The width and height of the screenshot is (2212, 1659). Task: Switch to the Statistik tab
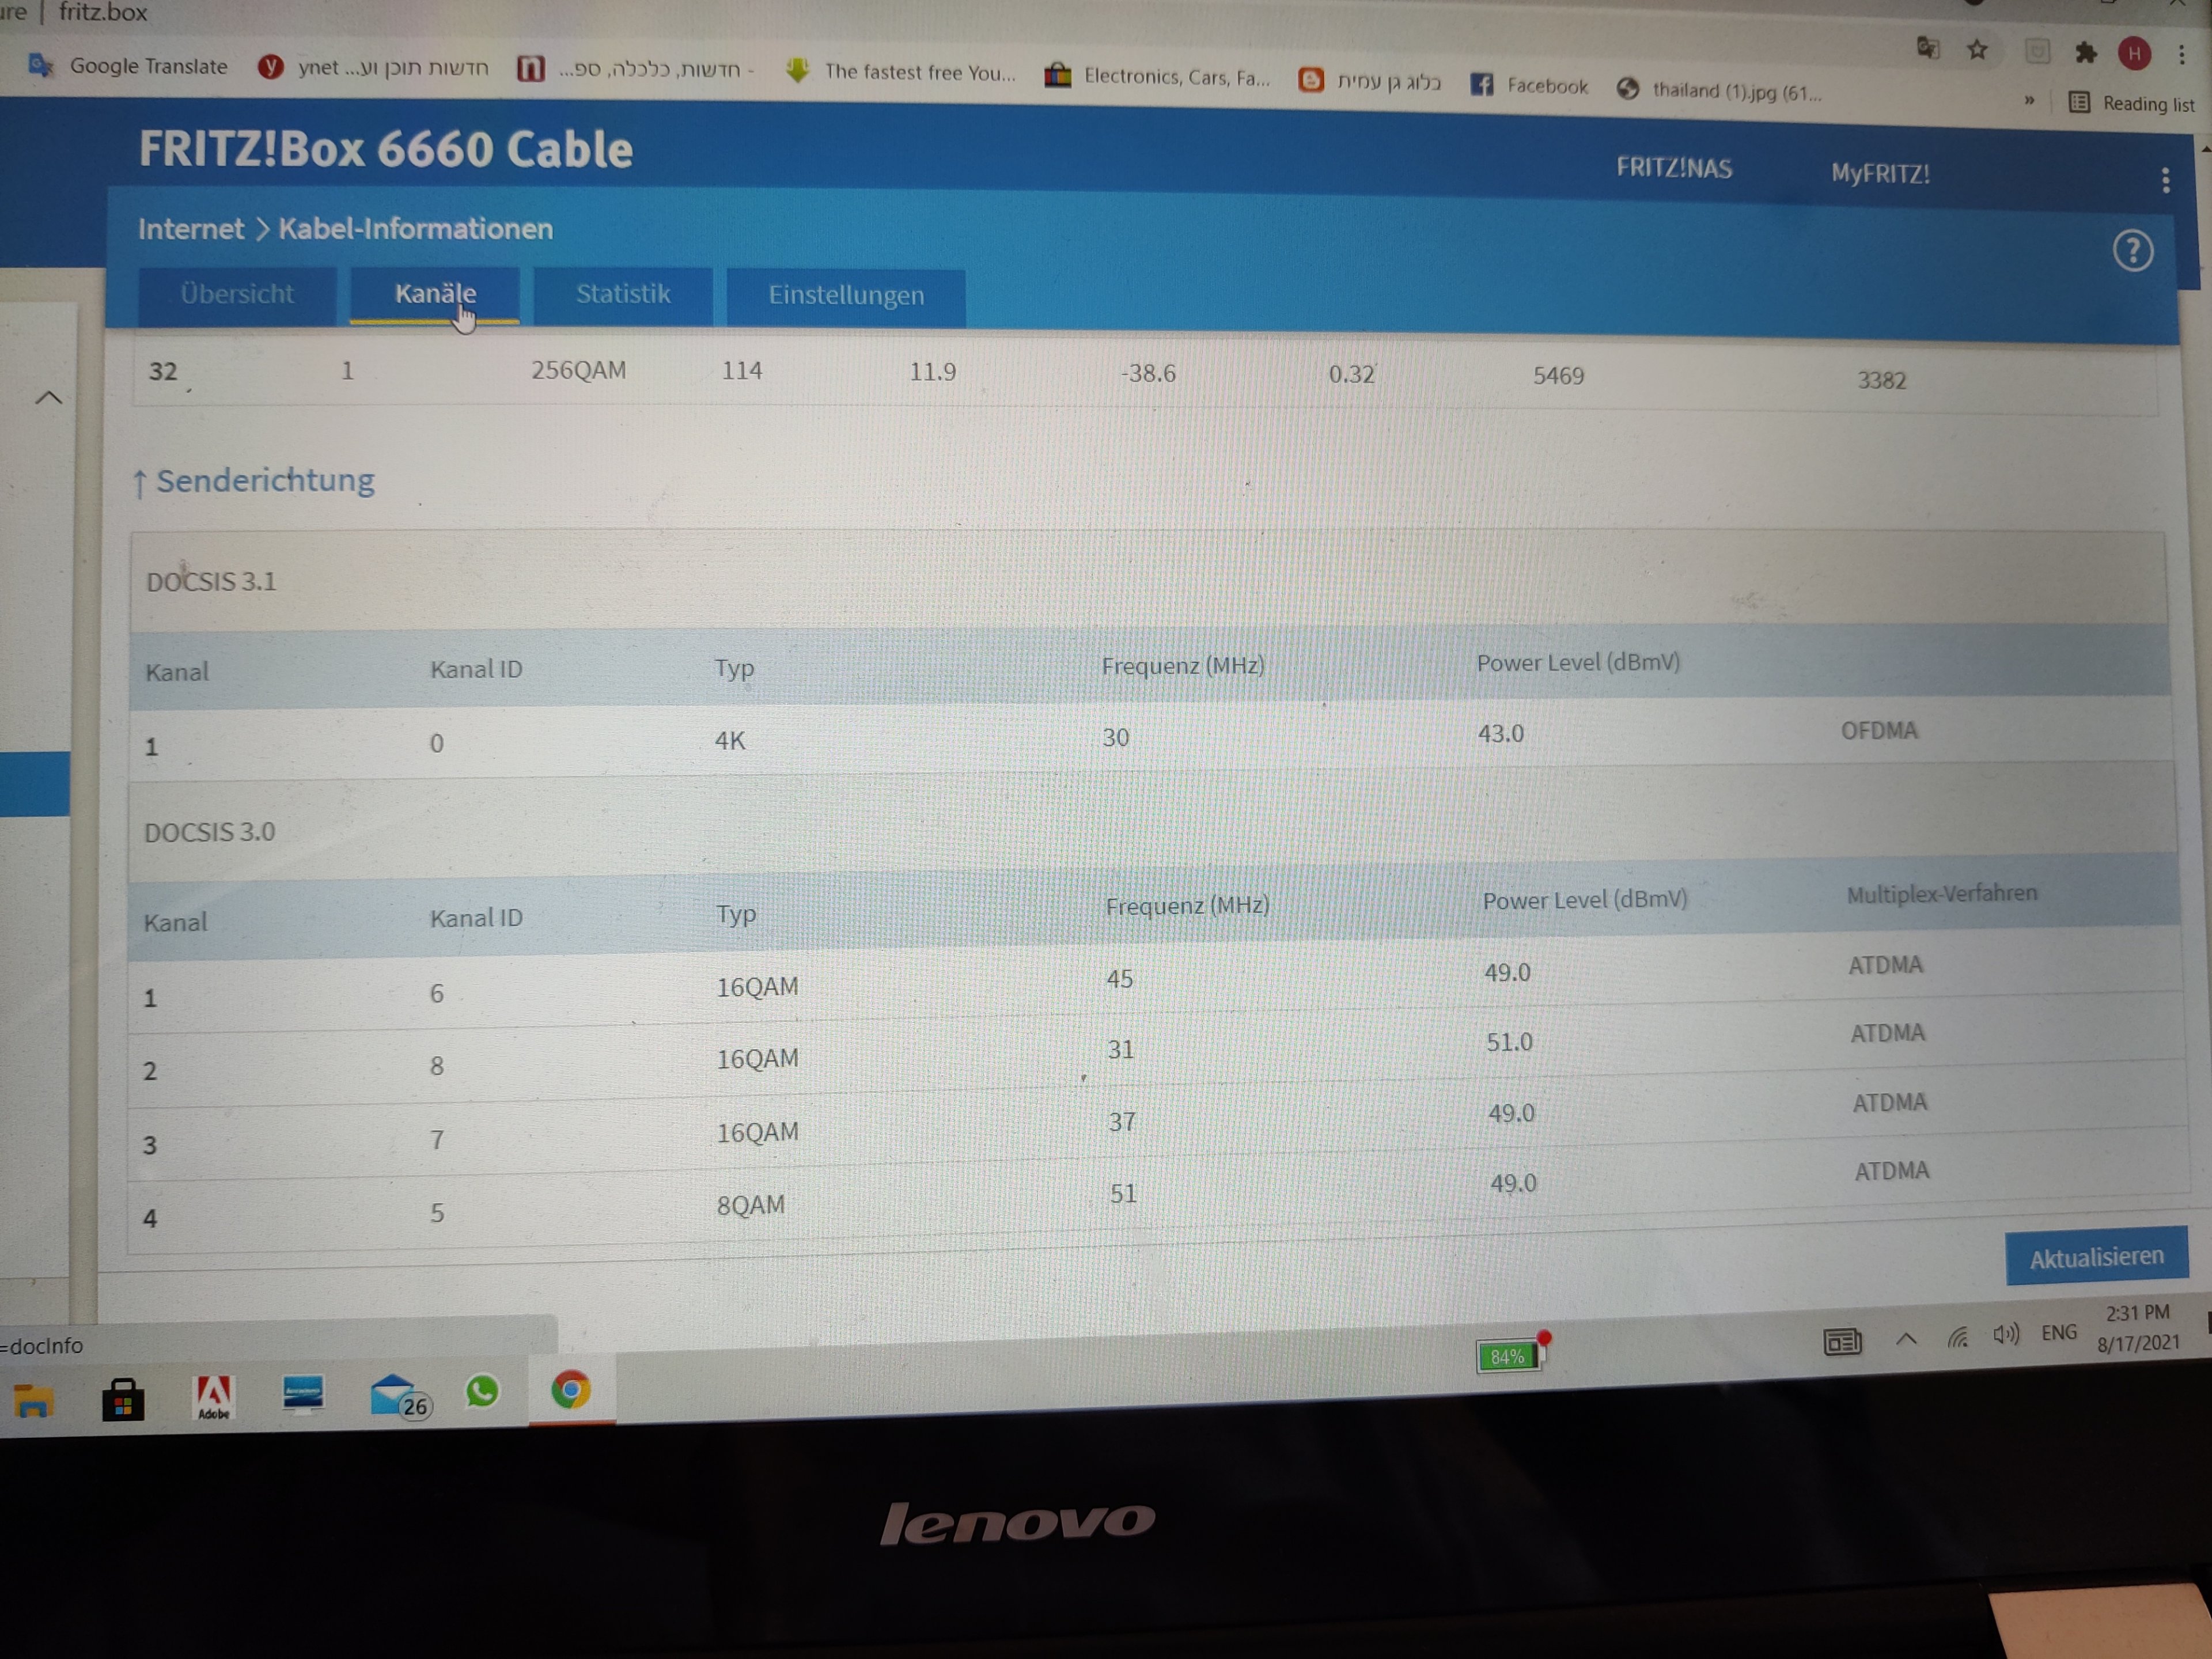[622, 294]
